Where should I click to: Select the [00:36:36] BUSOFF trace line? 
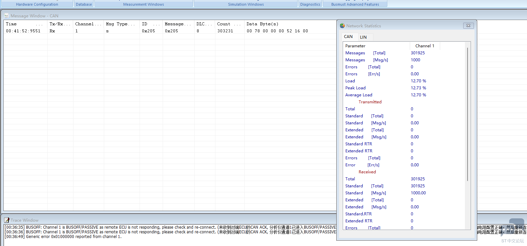[170, 232]
